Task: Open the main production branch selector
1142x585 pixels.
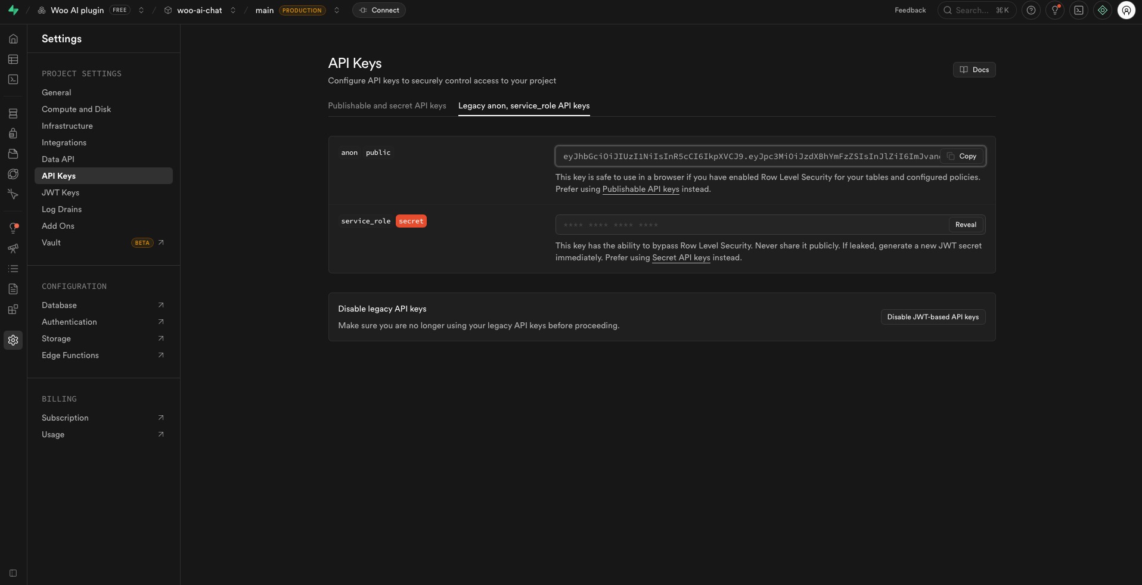Action: (x=336, y=10)
